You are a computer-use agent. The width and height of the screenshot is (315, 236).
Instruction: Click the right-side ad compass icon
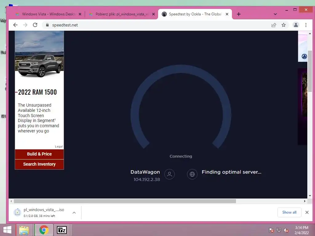pos(304,57)
